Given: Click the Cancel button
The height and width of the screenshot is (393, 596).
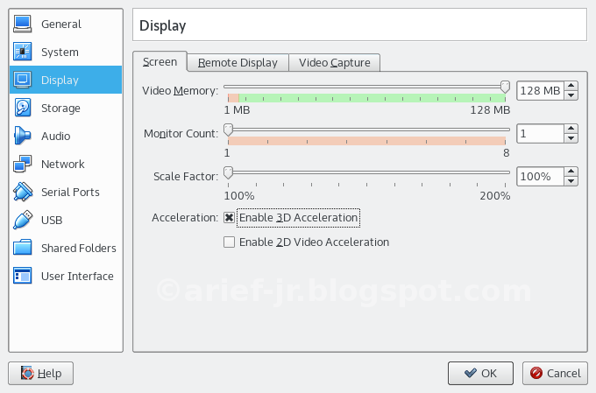Looking at the screenshot, I should pos(556,373).
